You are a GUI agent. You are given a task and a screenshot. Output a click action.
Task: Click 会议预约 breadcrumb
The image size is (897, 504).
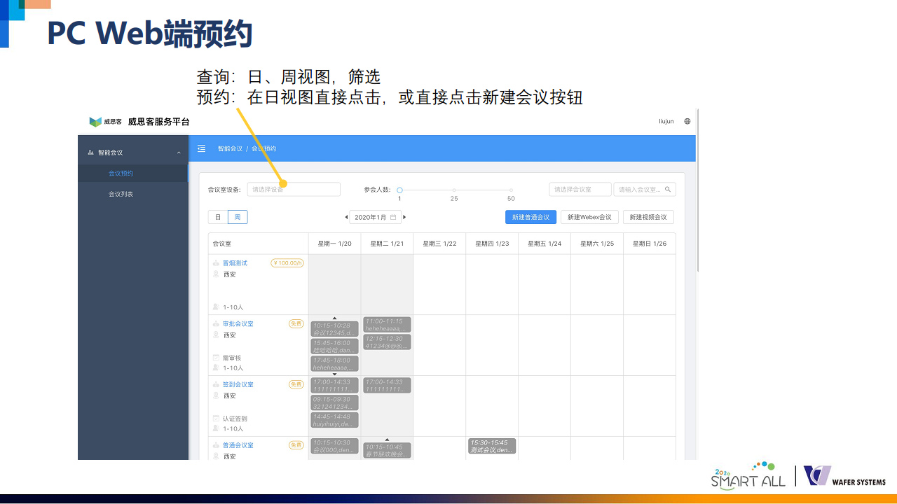[x=263, y=148]
